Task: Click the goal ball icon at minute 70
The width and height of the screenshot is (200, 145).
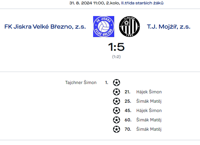Action: [117, 129]
